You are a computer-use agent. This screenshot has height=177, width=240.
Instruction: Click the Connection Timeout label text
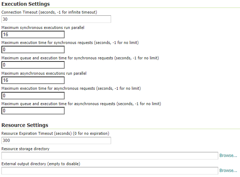pos(49,12)
